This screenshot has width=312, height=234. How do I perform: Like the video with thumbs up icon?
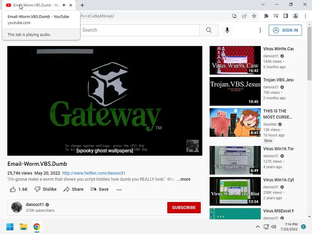point(13,189)
